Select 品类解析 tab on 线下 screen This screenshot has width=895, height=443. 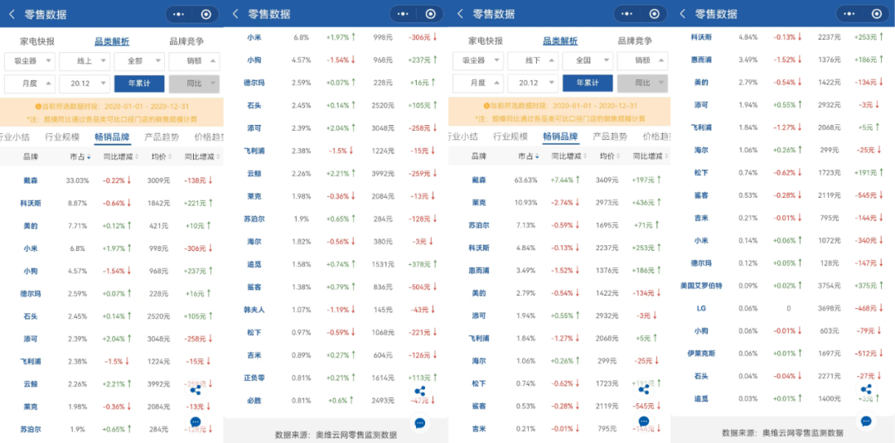tap(560, 41)
